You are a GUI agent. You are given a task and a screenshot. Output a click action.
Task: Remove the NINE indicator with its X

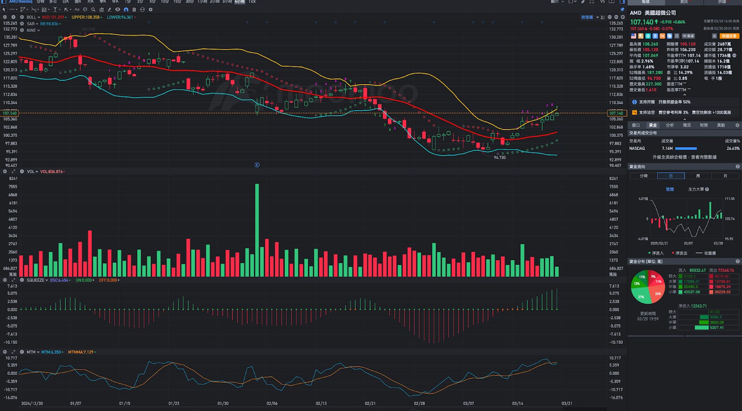tap(22, 30)
